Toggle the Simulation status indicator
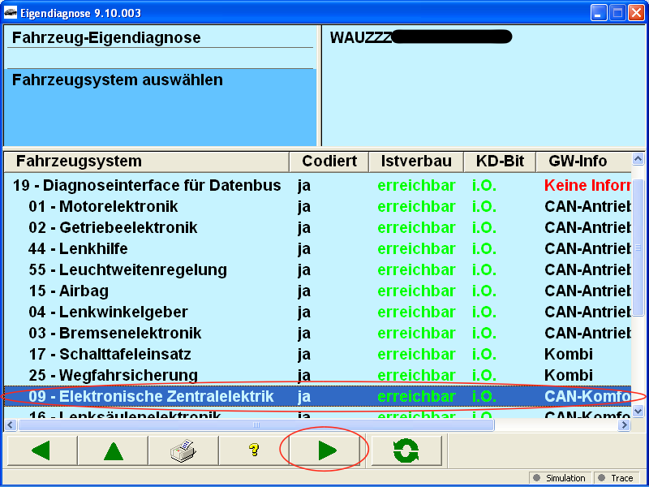 [x=560, y=478]
